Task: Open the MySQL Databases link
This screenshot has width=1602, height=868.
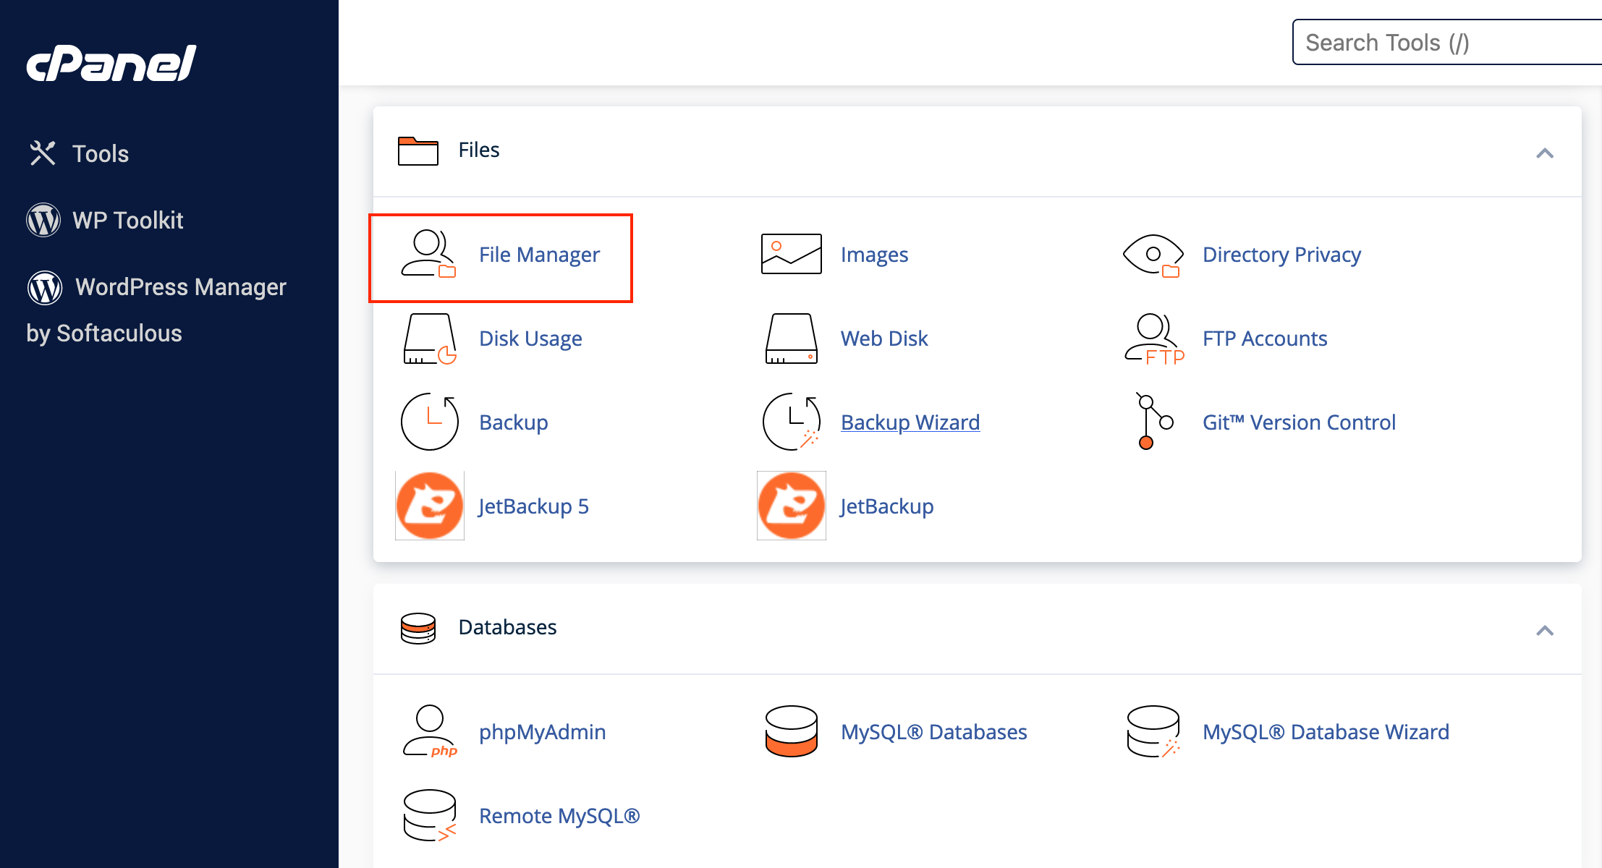Action: tap(934, 732)
